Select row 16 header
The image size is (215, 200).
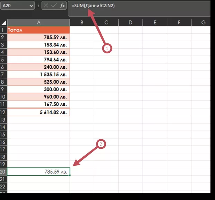3,142
